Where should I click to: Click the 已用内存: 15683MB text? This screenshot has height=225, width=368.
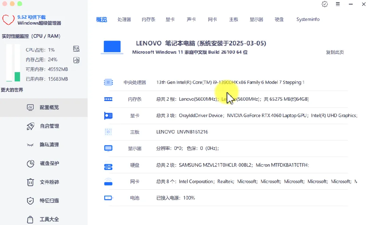[47, 79]
